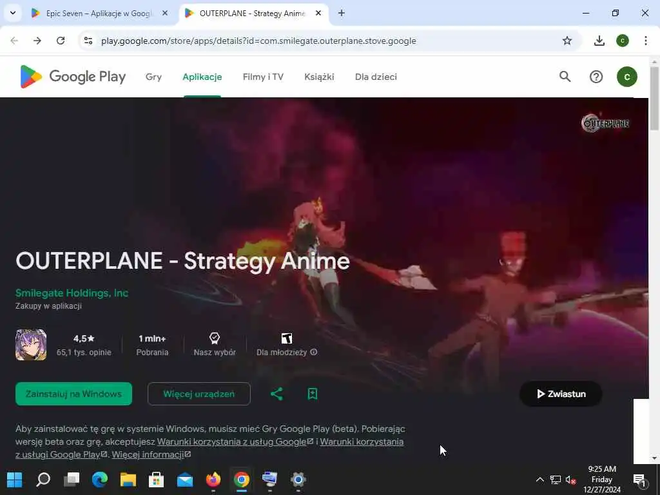
Task: Open Task View on the taskbar
Action: [72, 480]
